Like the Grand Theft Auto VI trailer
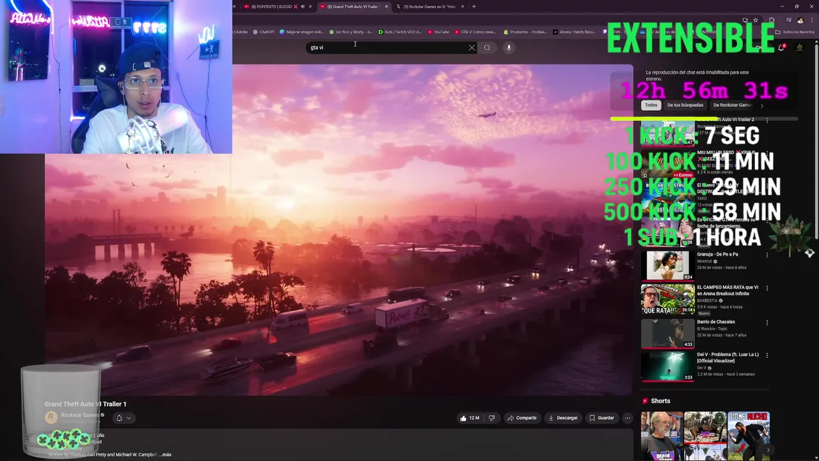Viewport: 819px width, 461px height. (469, 418)
